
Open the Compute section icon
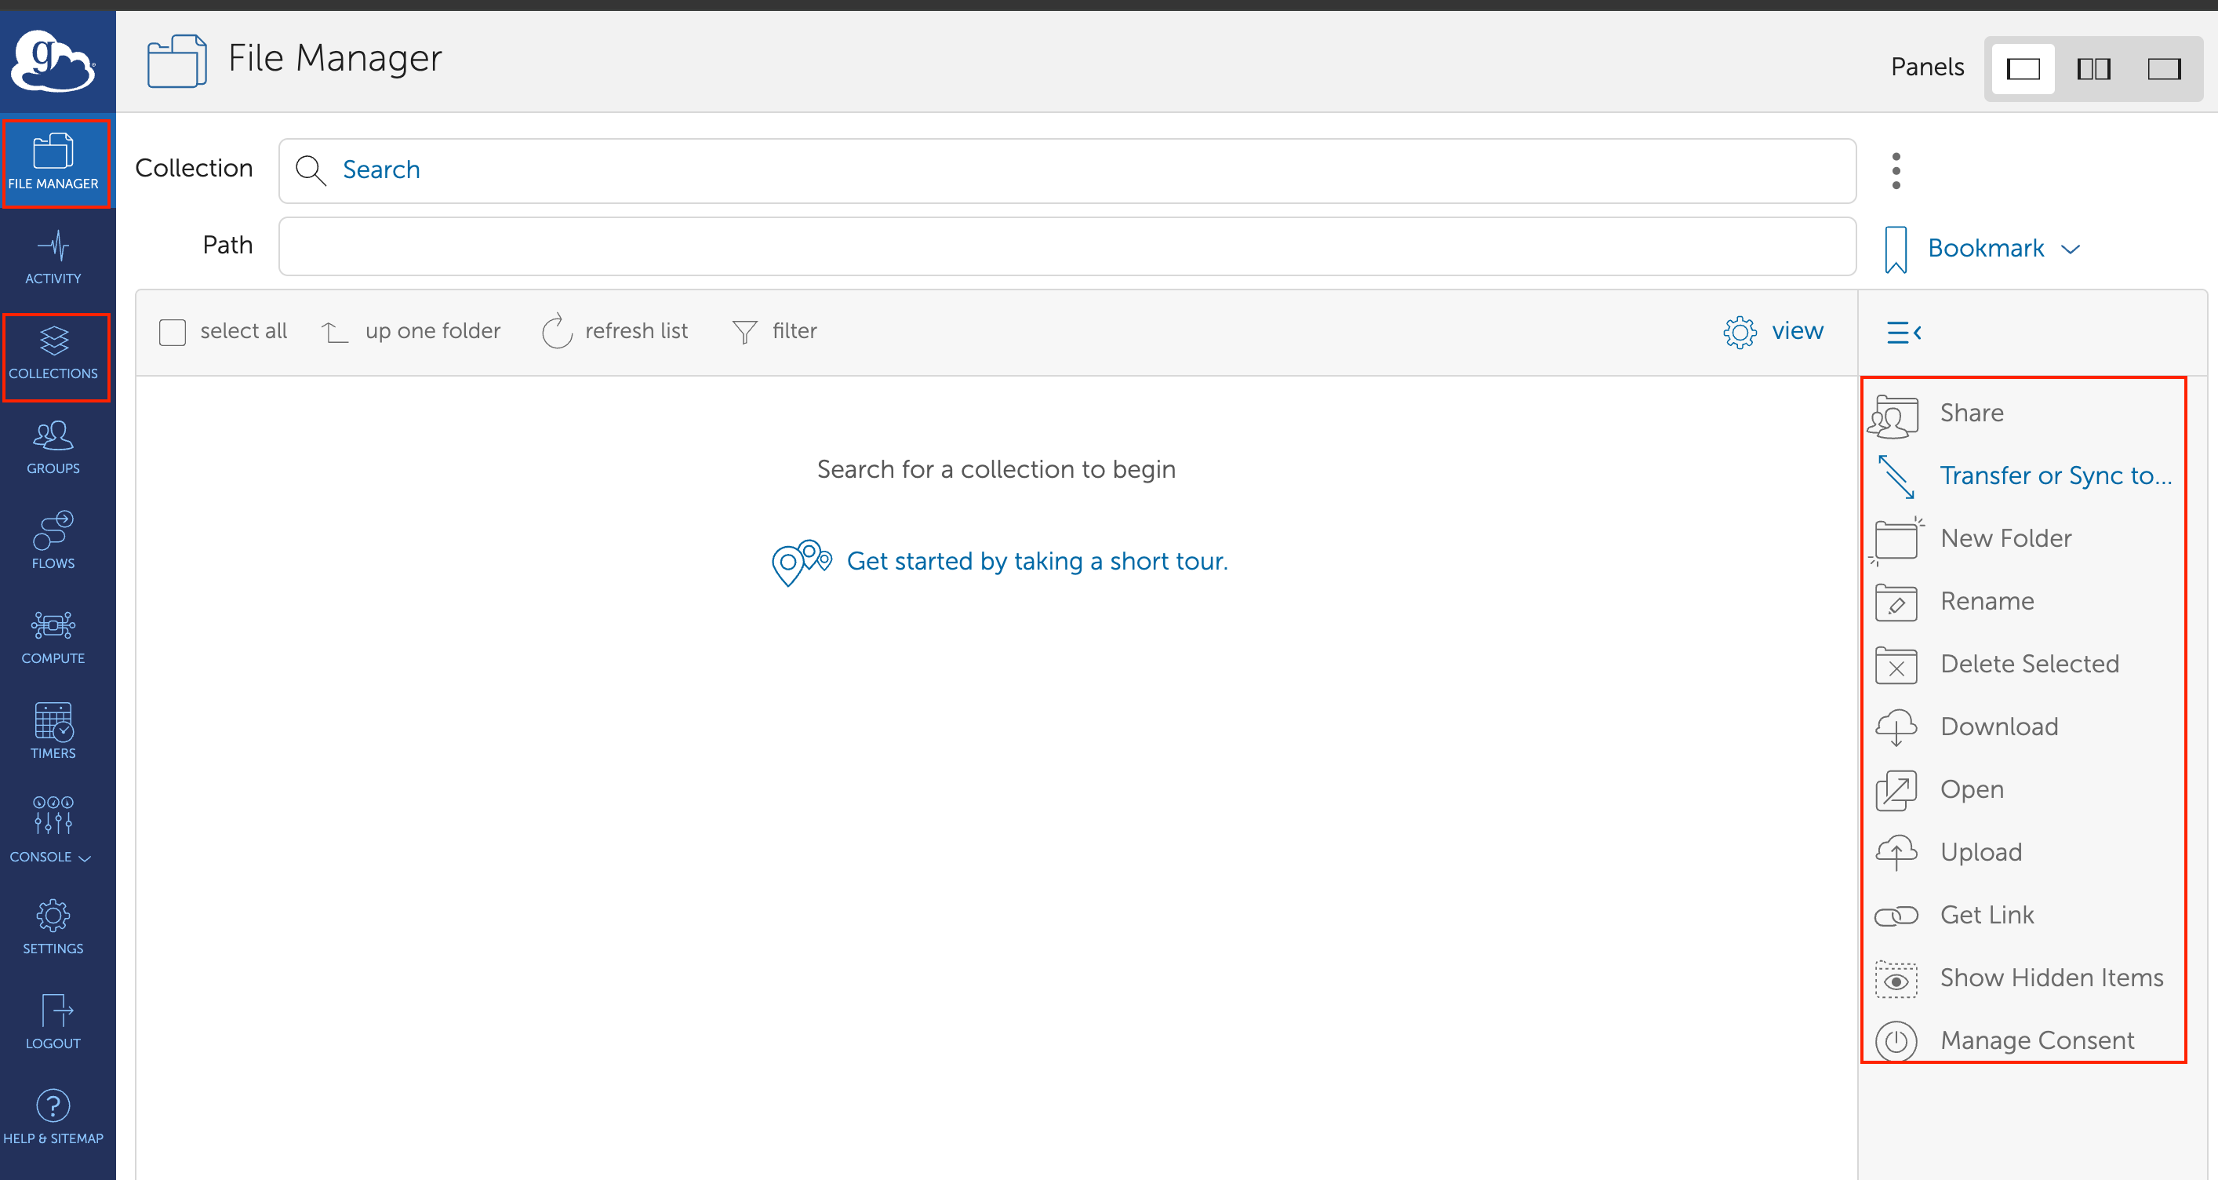point(53,625)
